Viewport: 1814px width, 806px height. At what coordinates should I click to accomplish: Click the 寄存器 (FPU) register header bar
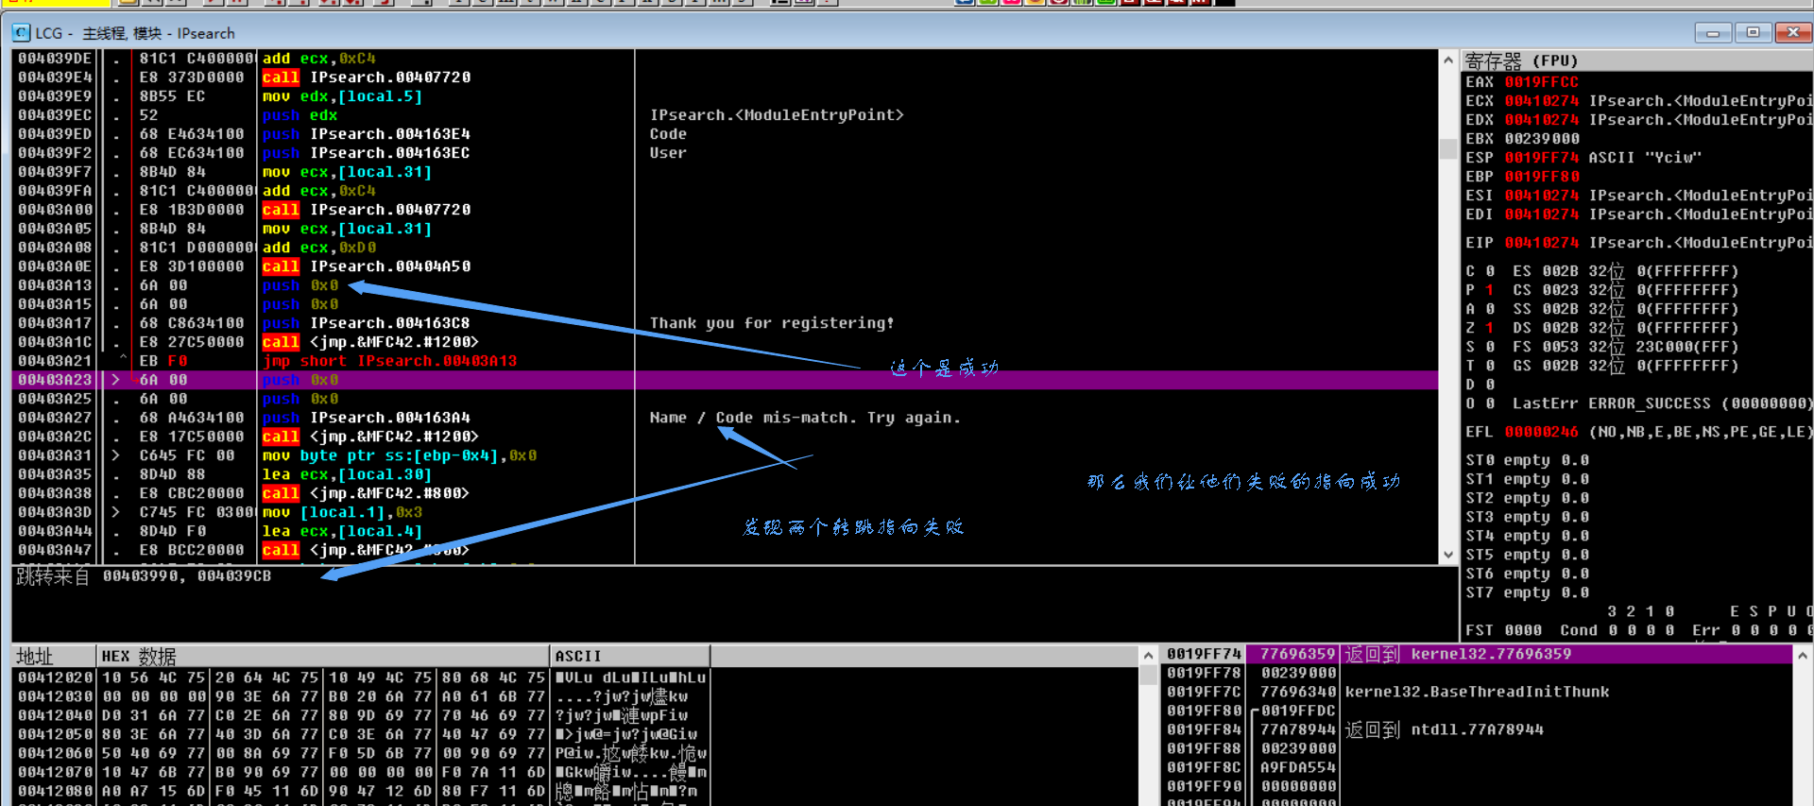tap(1636, 61)
